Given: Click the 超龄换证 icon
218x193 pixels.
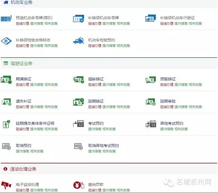Looking at the screenshot, I should [79, 80].
